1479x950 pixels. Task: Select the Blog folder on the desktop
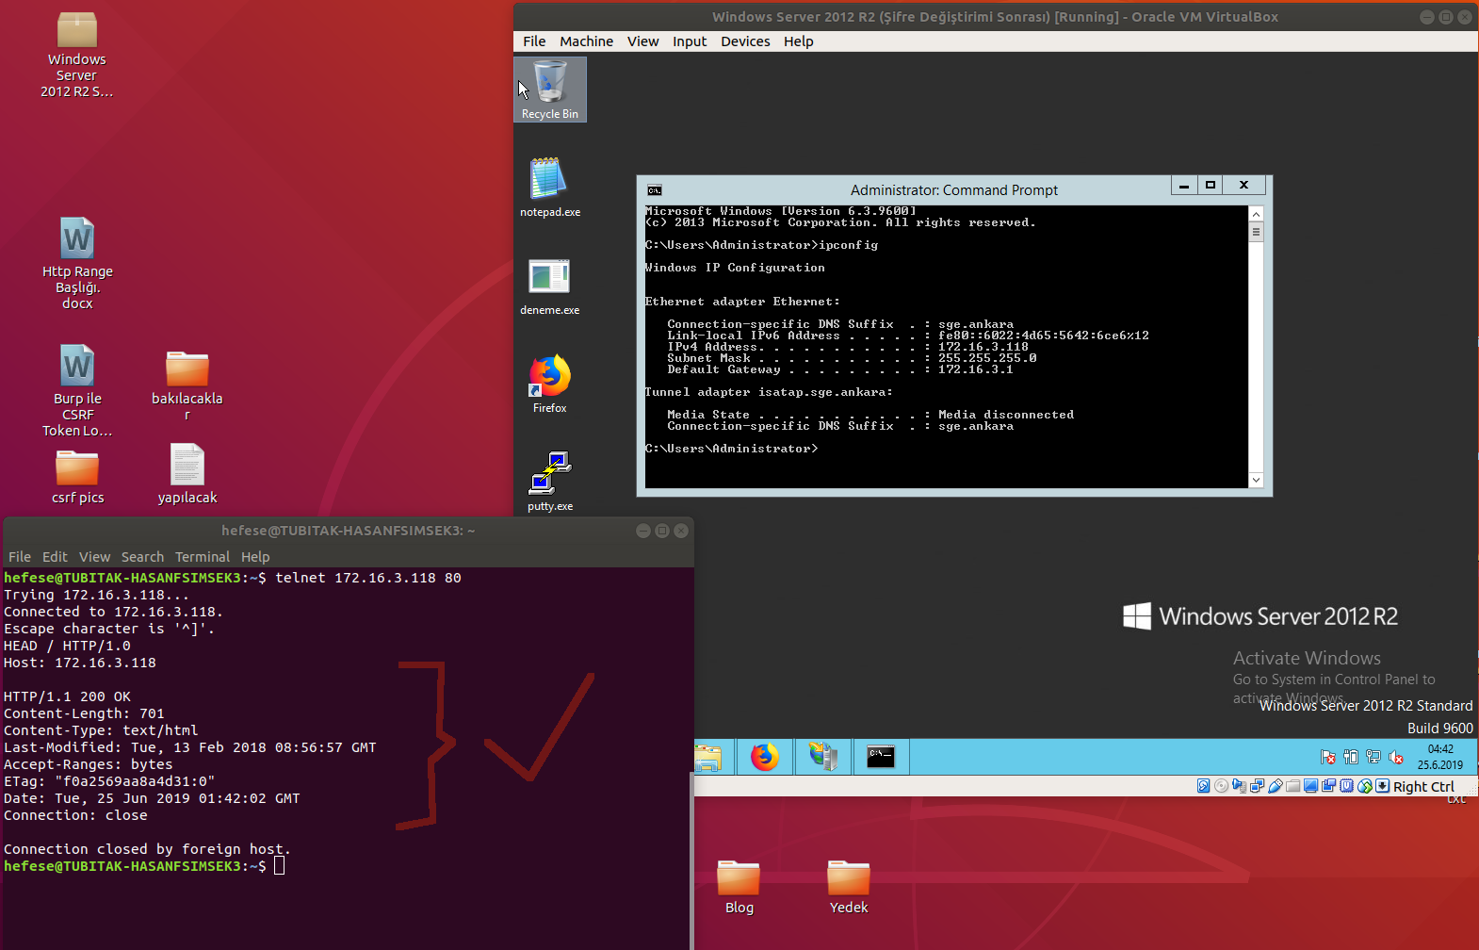[x=739, y=887]
